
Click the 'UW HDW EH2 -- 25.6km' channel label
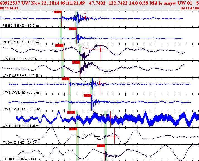pyautogui.click(x=21, y=109)
